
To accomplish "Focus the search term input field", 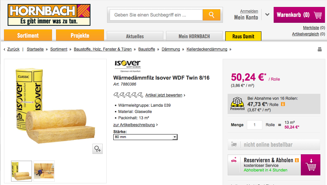I will tap(156, 15).
